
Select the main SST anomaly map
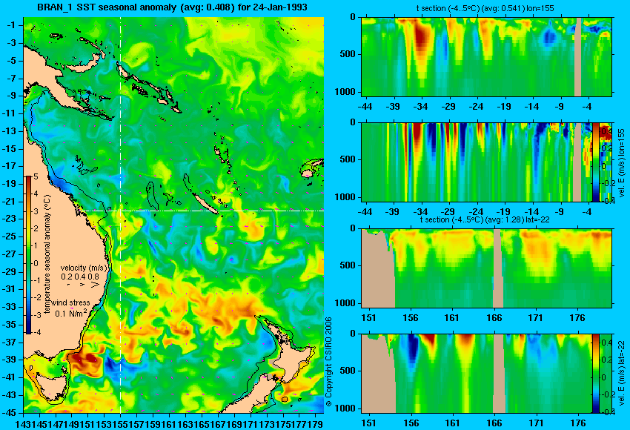pos(173,215)
